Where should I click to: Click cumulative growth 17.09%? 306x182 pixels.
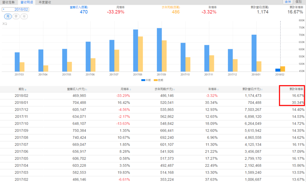point(298,152)
